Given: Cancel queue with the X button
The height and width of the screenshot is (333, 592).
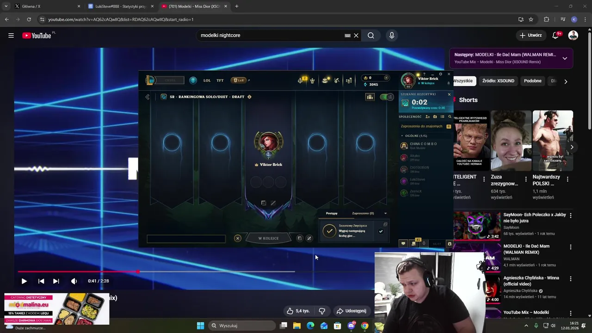Looking at the screenshot, I should [237, 238].
